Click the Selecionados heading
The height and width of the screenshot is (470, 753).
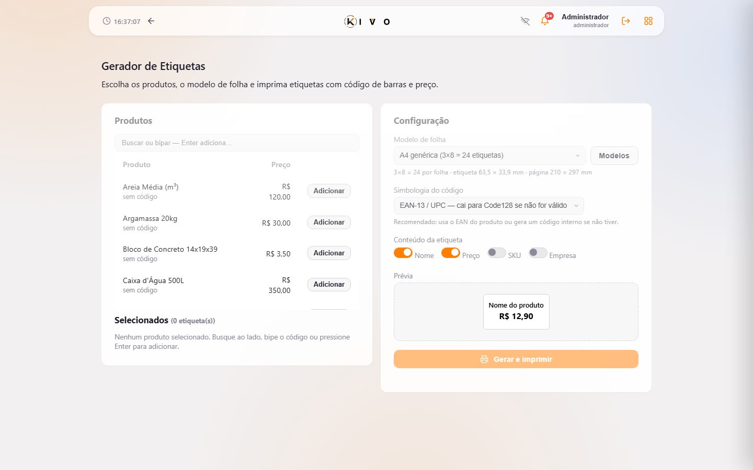(141, 320)
